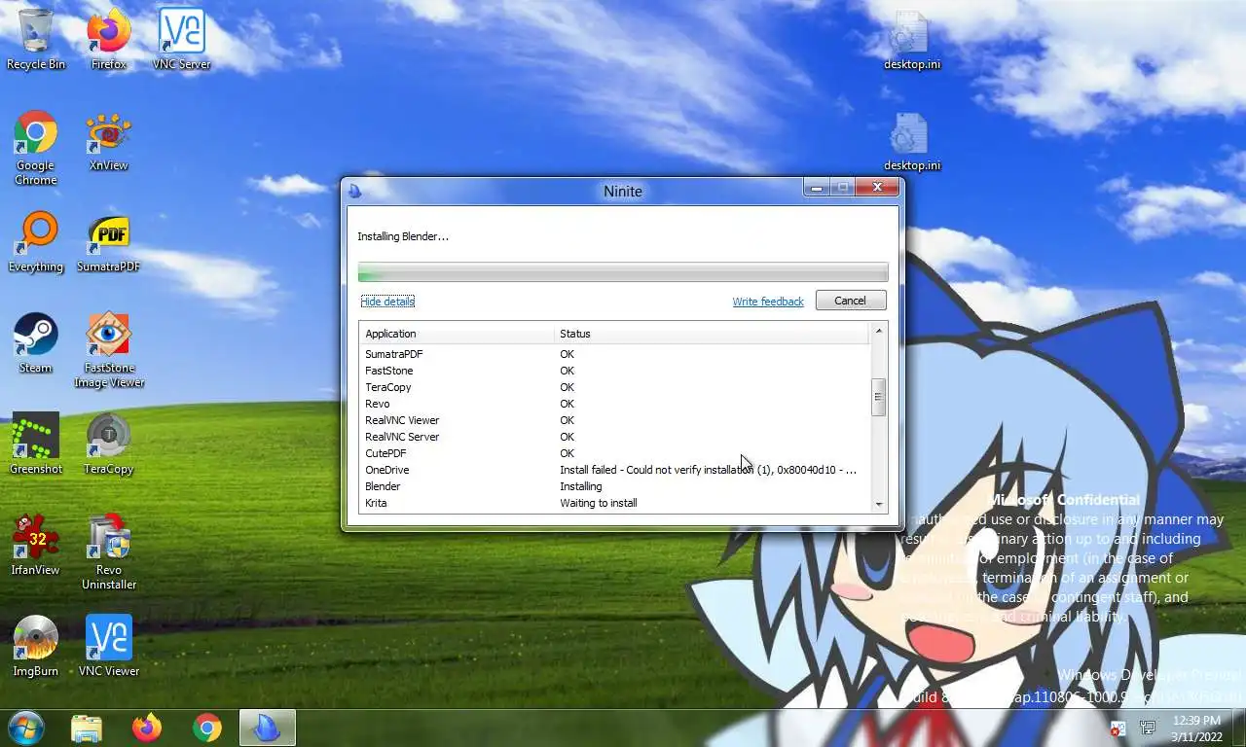Select the upper desktop.ini file icon
The height and width of the screenshot is (747, 1246).
tap(912, 40)
